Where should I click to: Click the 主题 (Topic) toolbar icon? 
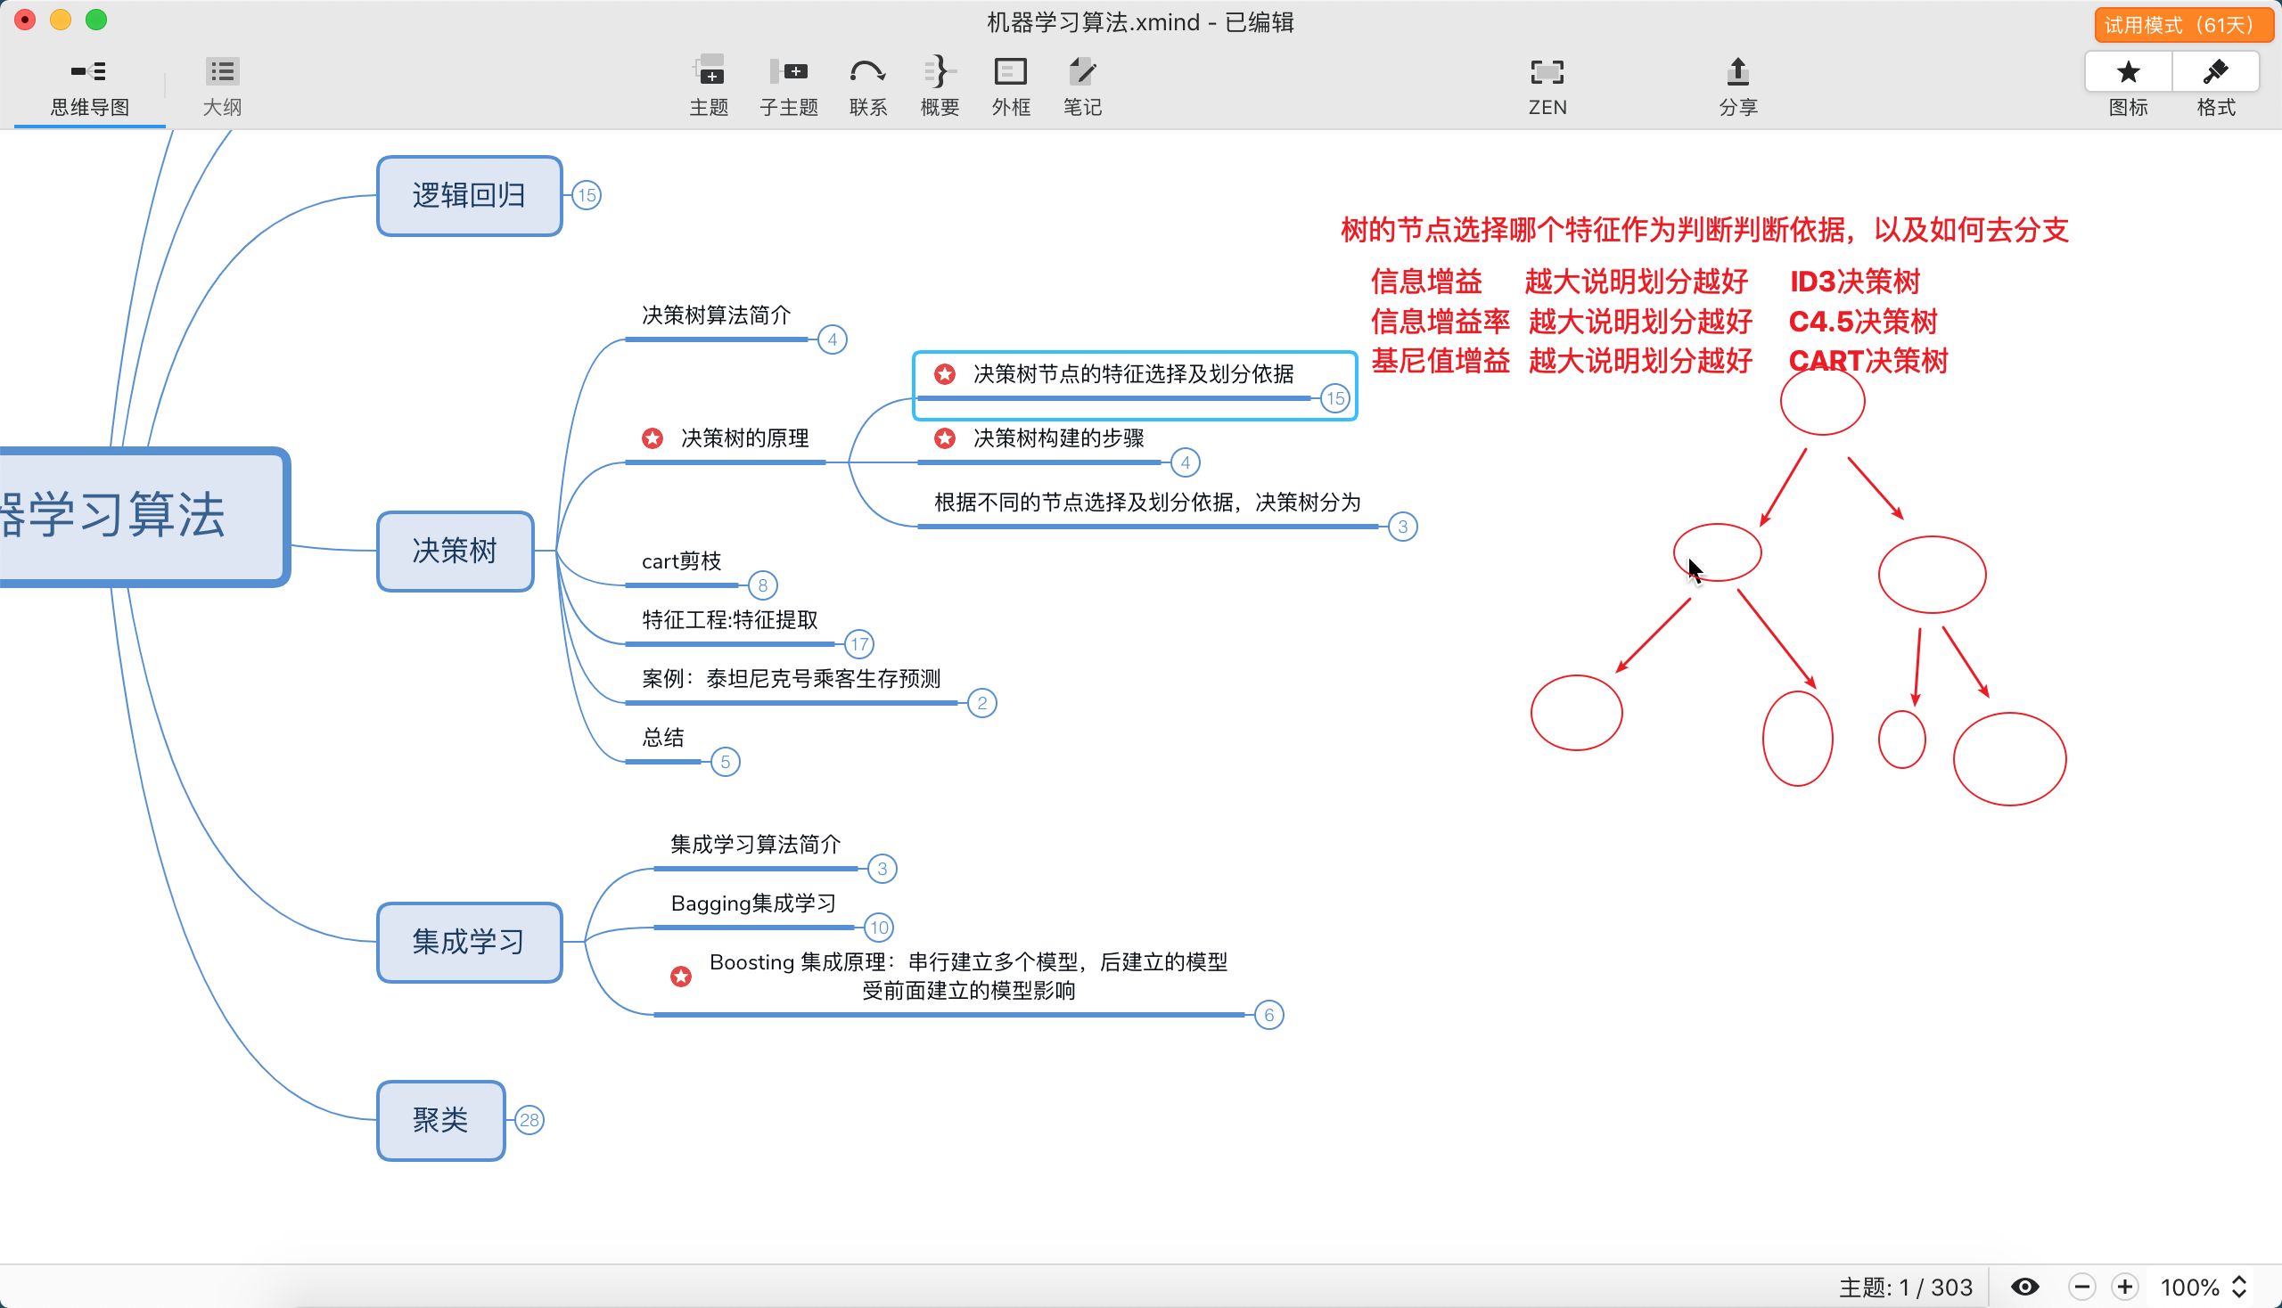[x=709, y=72]
